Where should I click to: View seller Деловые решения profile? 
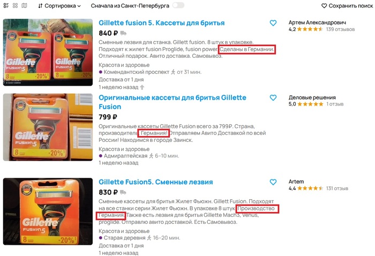(312, 97)
